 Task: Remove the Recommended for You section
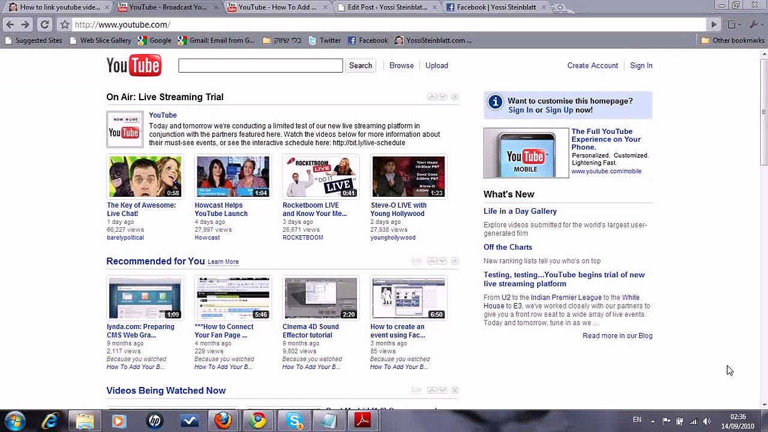[x=455, y=261]
